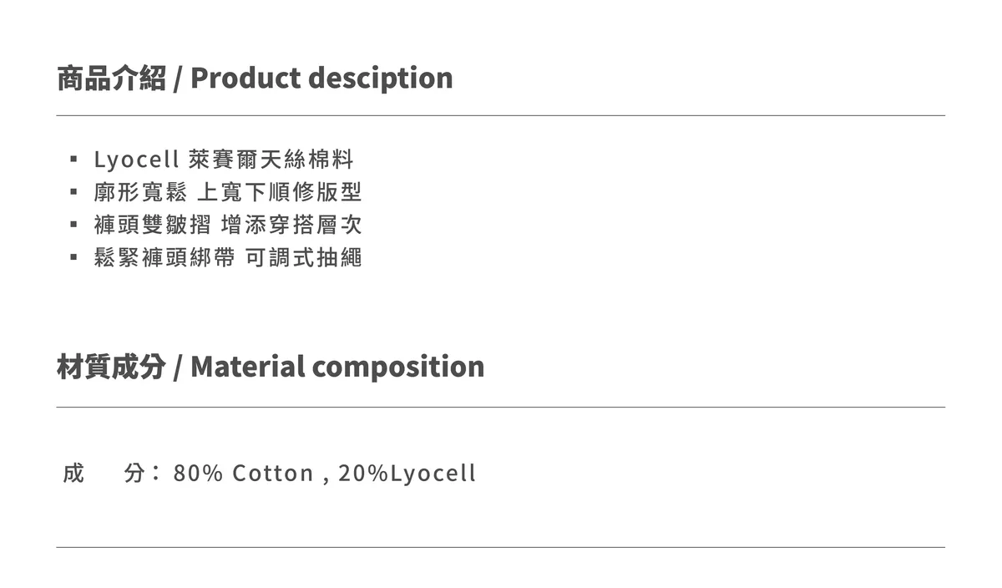Click the square bullet before Lyocell 萊賽爾天絲棉料
This screenshot has width=1002, height=588.
click(73, 159)
